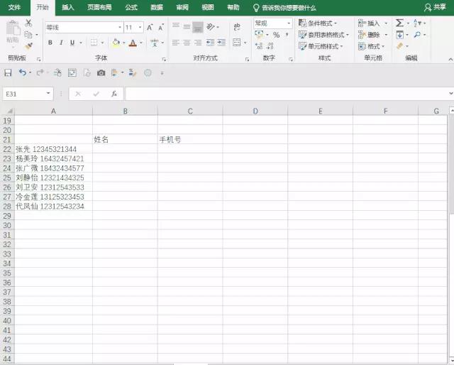Toggle Align Left
Screen dimensions: 454x365
coord(176,43)
